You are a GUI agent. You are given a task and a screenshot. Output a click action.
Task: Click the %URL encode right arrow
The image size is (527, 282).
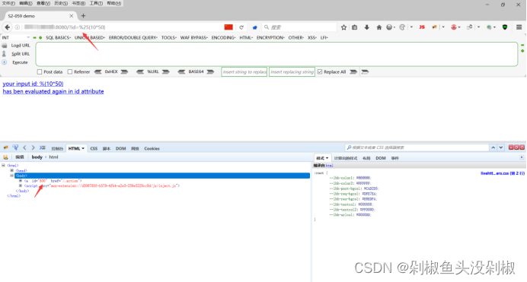[x=165, y=71]
